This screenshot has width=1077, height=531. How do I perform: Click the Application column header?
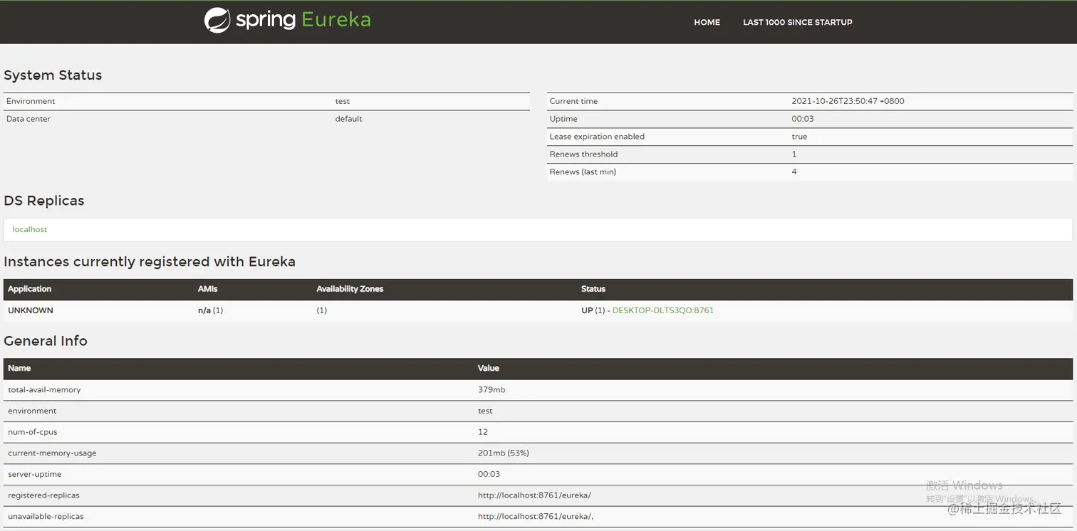tap(30, 289)
